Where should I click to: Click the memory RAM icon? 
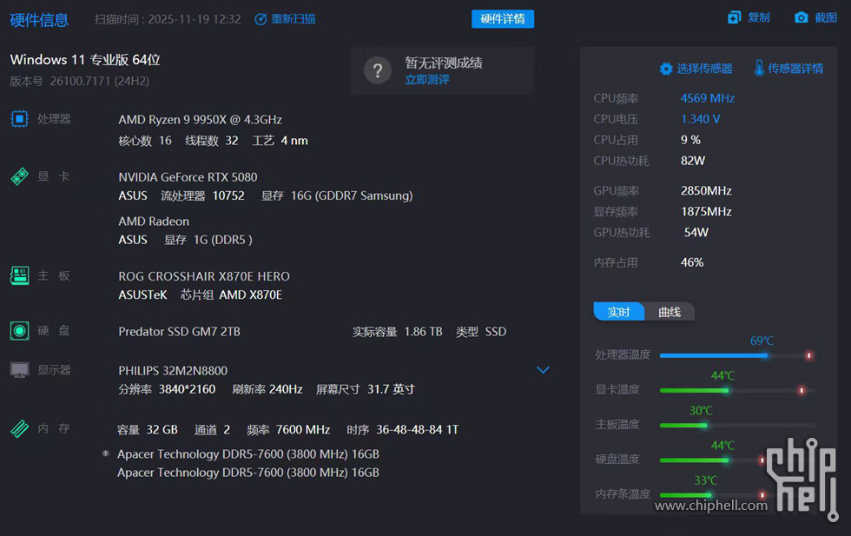19,428
